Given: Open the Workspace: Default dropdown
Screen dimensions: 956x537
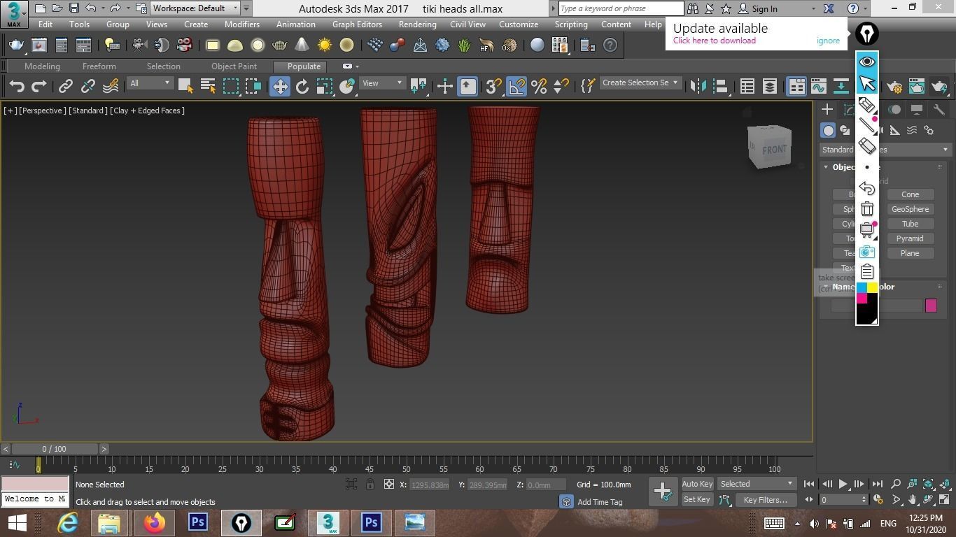Looking at the screenshot, I should [x=195, y=8].
